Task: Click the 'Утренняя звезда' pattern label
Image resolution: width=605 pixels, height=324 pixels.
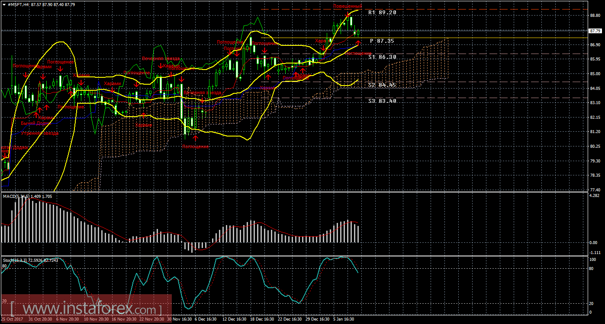Action: 39,133
